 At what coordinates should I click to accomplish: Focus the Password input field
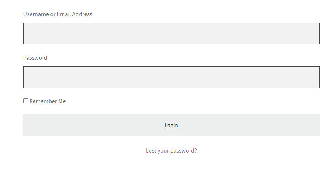pos(171,77)
